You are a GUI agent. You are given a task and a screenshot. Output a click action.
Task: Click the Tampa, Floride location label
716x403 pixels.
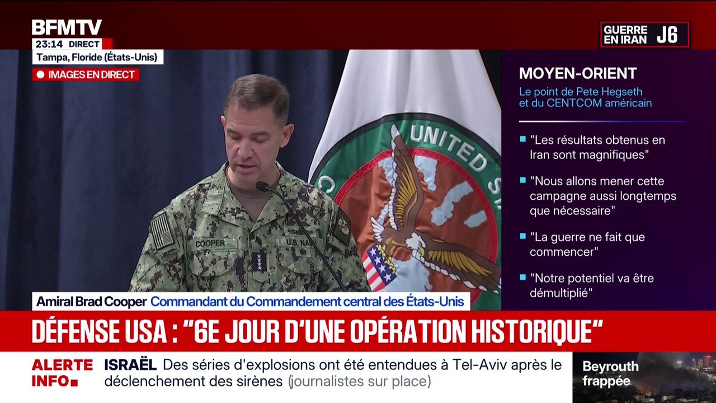(98, 57)
